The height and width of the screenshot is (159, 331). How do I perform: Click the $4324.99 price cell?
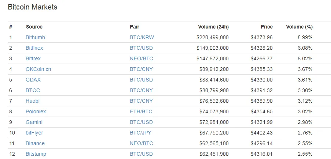262,122
